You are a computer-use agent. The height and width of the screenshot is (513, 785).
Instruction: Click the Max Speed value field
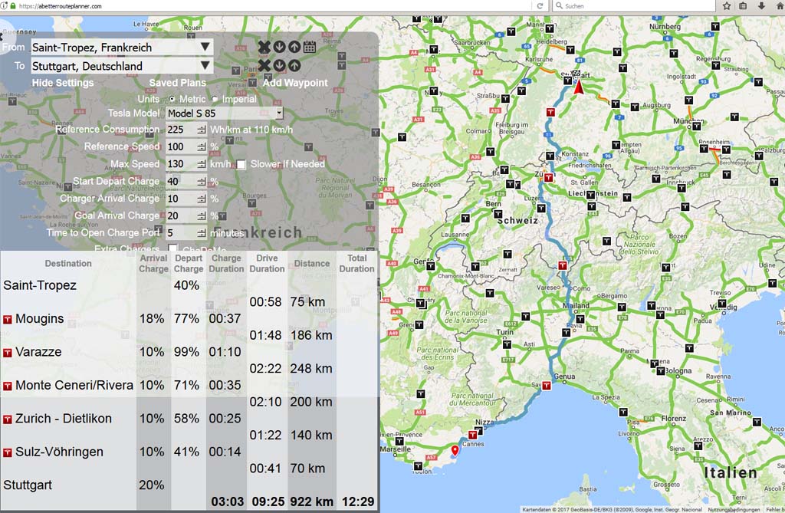coord(181,164)
